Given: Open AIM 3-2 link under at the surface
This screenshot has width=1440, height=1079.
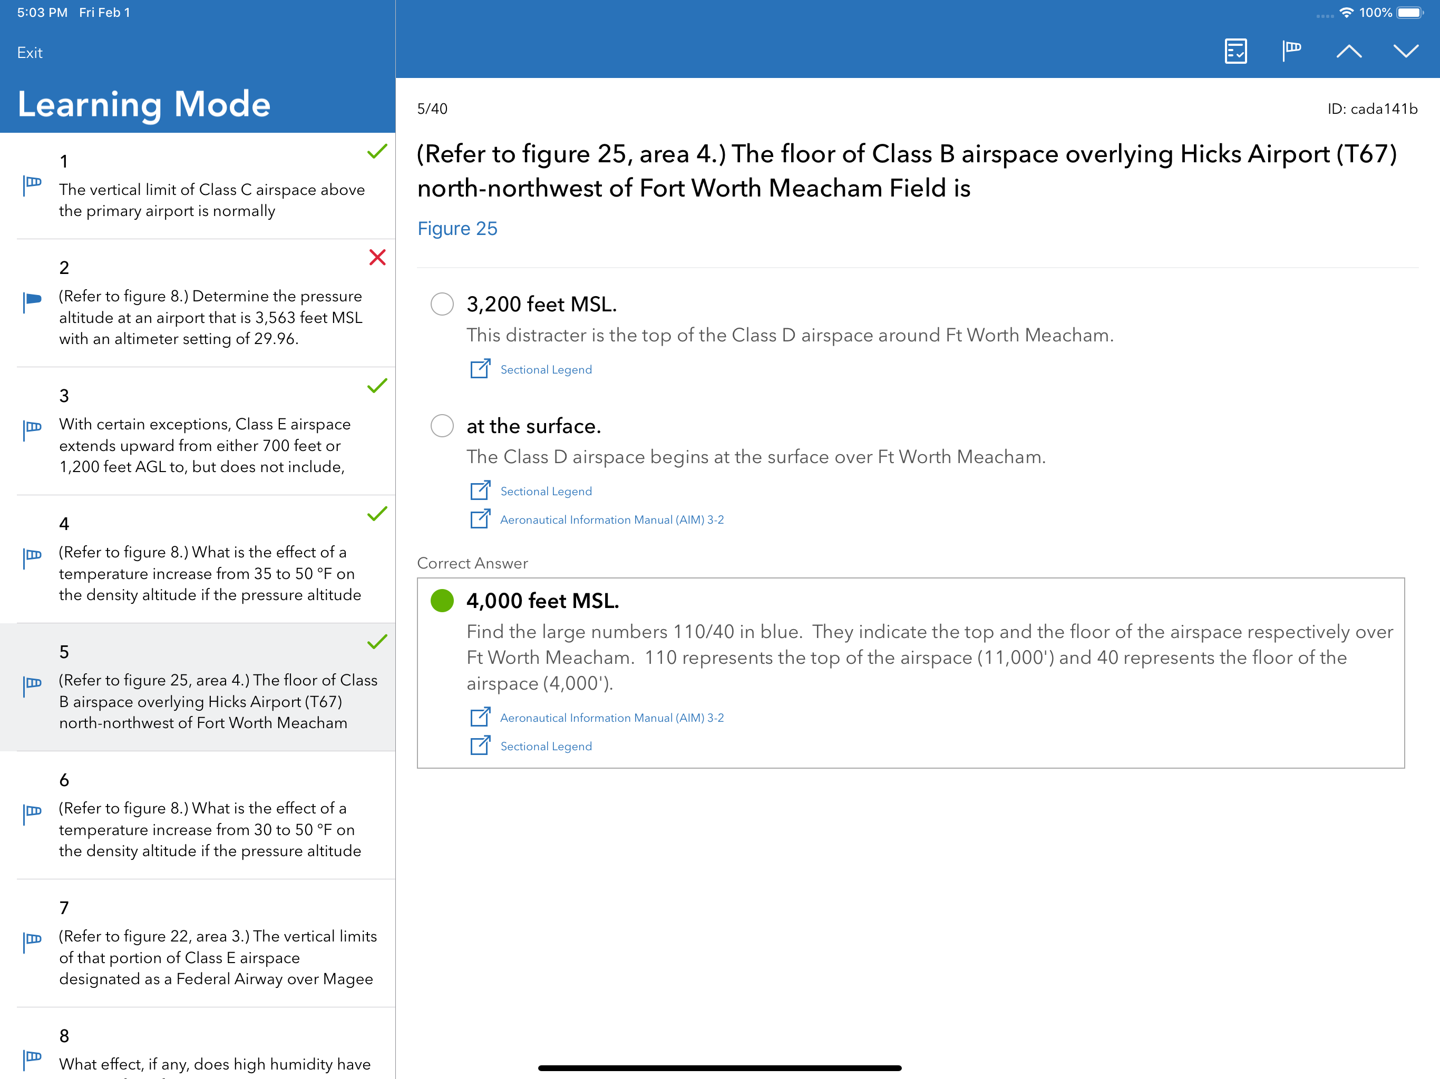Looking at the screenshot, I should tap(612, 520).
